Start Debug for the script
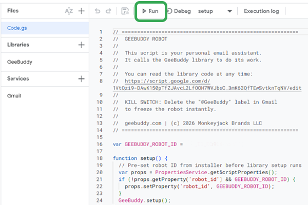The height and width of the screenshot is (205, 308). [x=179, y=11]
